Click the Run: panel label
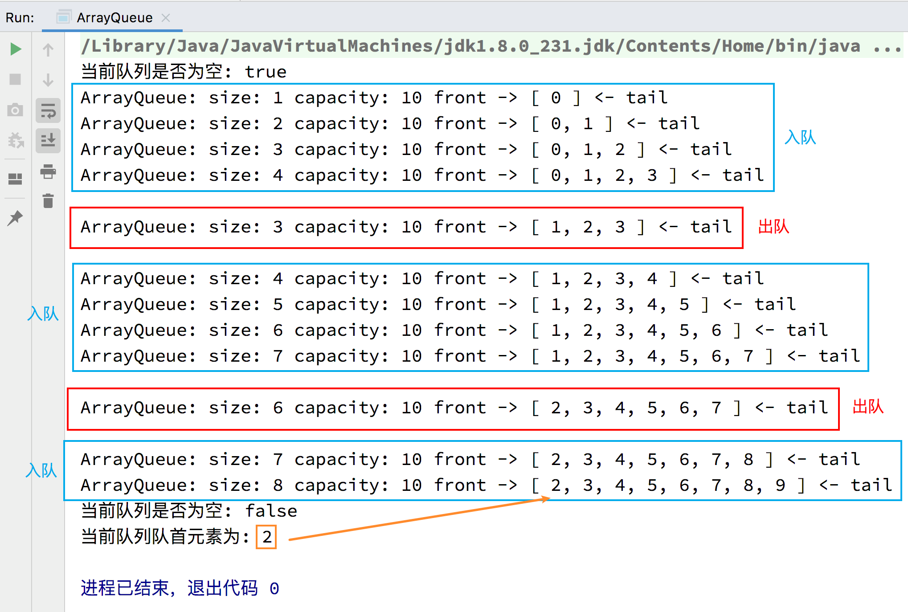 pyautogui.click(x=20, y=18)
